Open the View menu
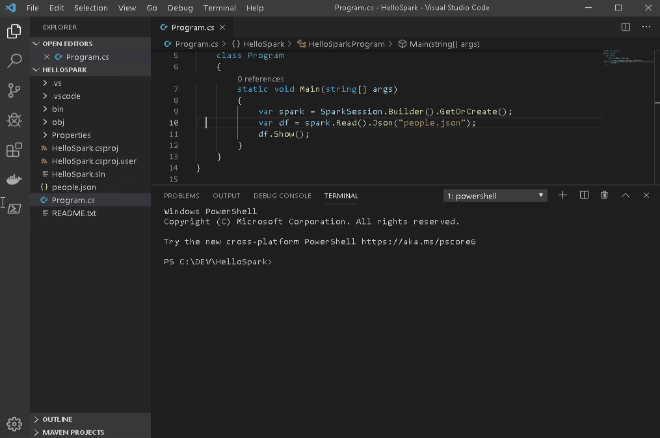 pyautogui.click(x=127, y=8)
